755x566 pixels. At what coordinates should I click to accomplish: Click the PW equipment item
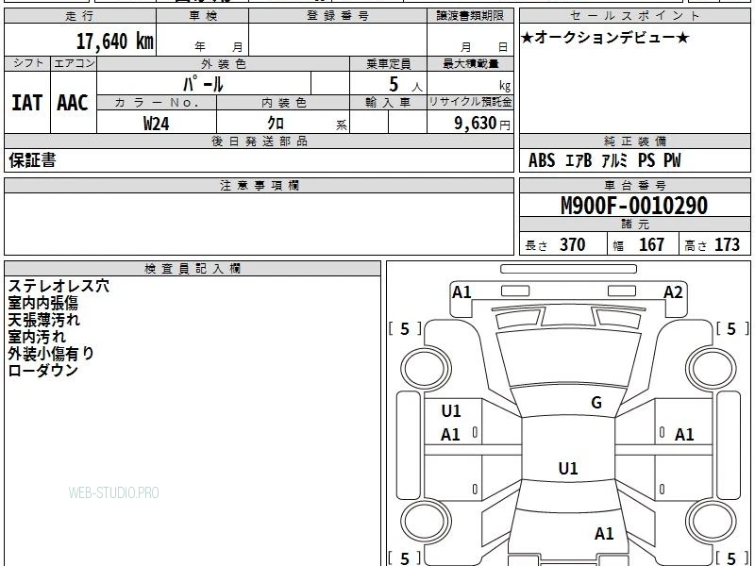[x=672, y=160]
